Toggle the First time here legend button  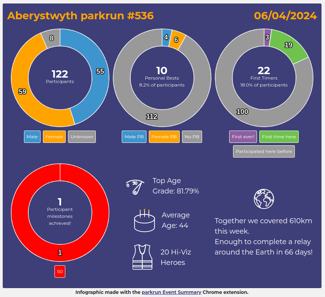(279, 137)
